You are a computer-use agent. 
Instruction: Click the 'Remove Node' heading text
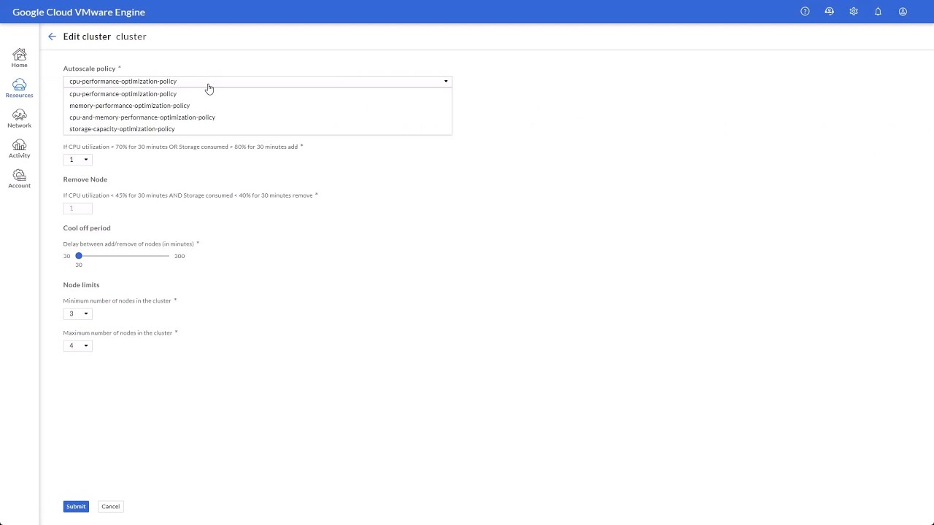85,179
